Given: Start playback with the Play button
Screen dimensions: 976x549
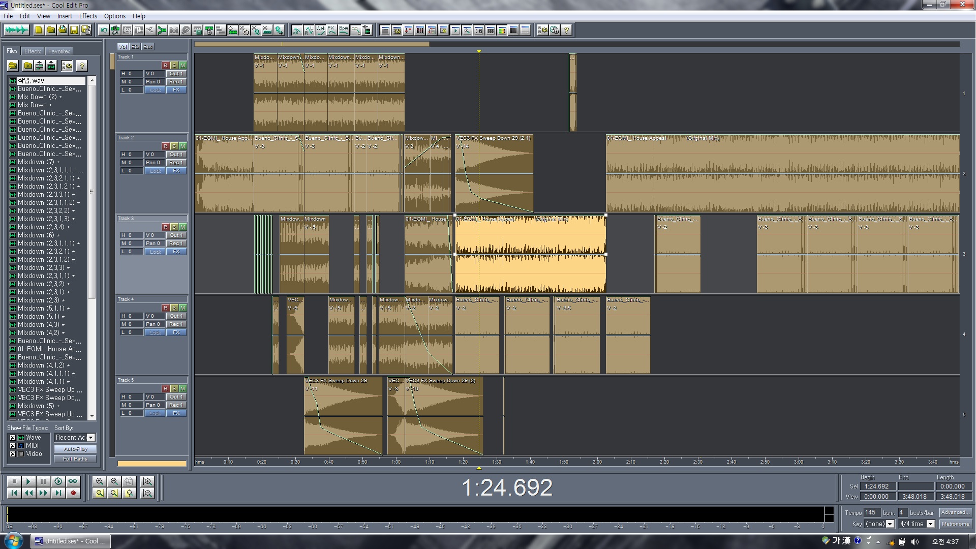Looking at the screenshot, I should tap(28, 481).
